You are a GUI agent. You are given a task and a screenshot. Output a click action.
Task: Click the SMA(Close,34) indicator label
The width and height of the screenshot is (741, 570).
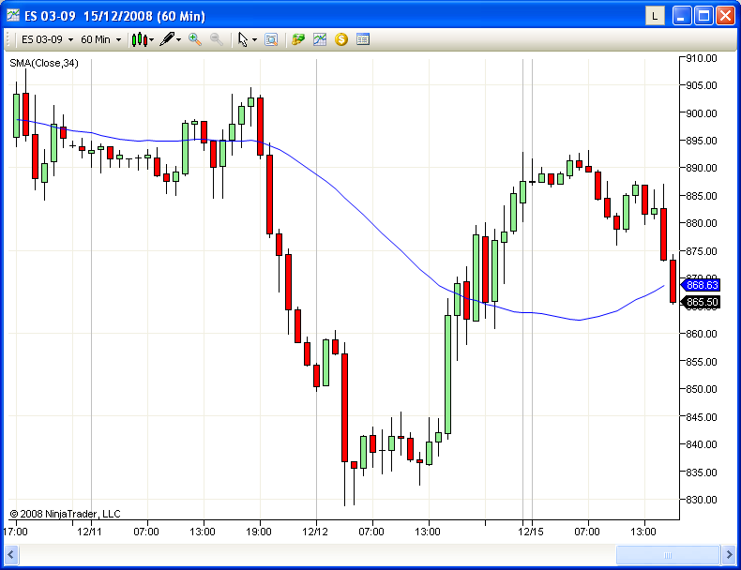(44, 63)
